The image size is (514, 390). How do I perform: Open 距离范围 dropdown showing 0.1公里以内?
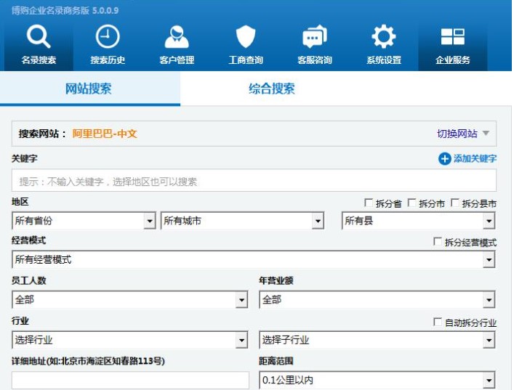[x=377, y=380]
